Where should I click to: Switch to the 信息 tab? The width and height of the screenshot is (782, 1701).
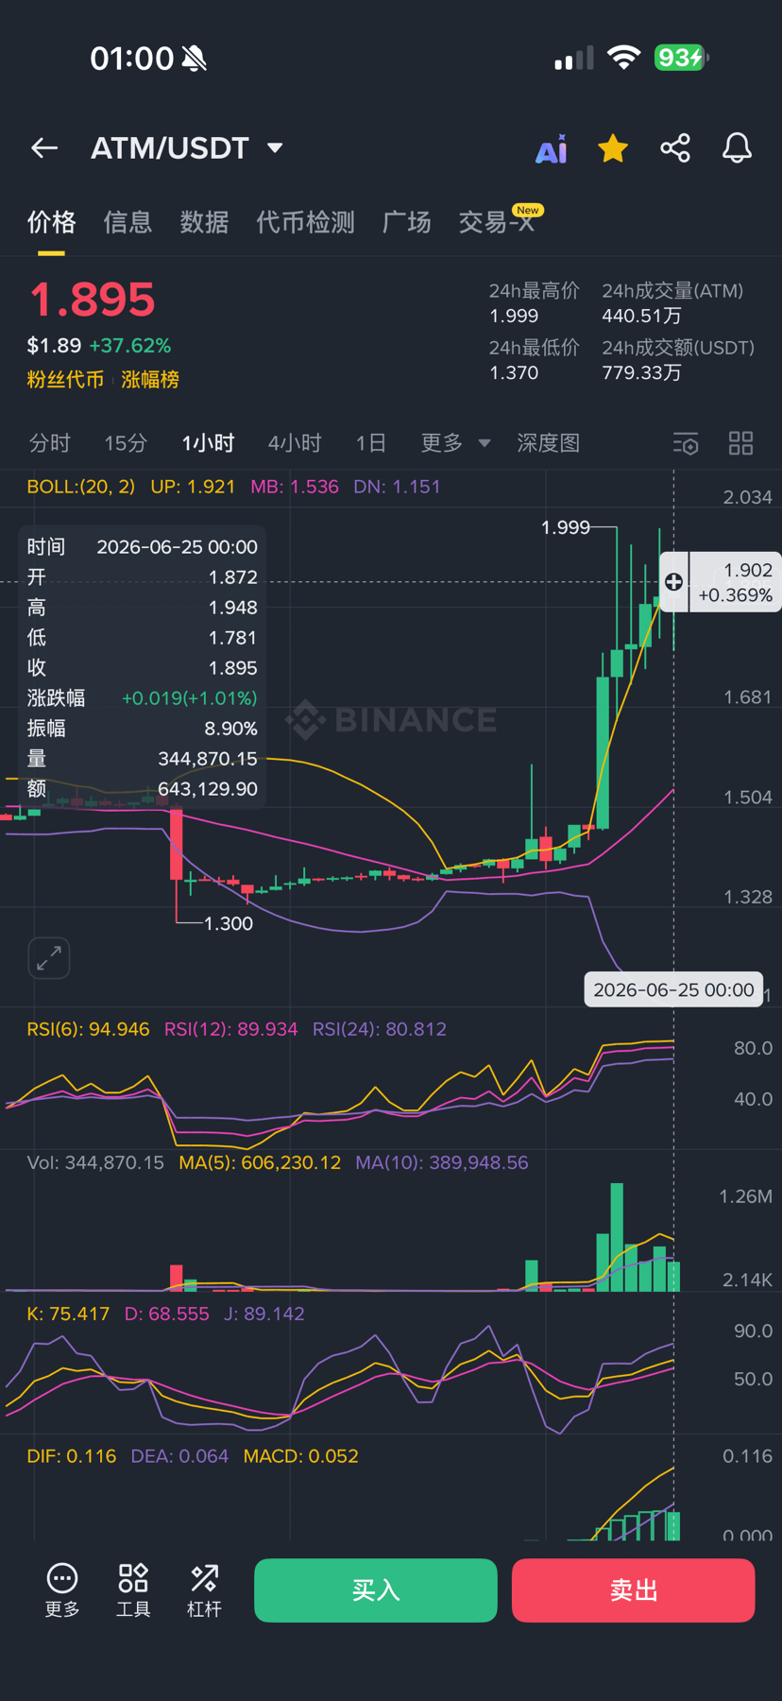tap(127, 222)
